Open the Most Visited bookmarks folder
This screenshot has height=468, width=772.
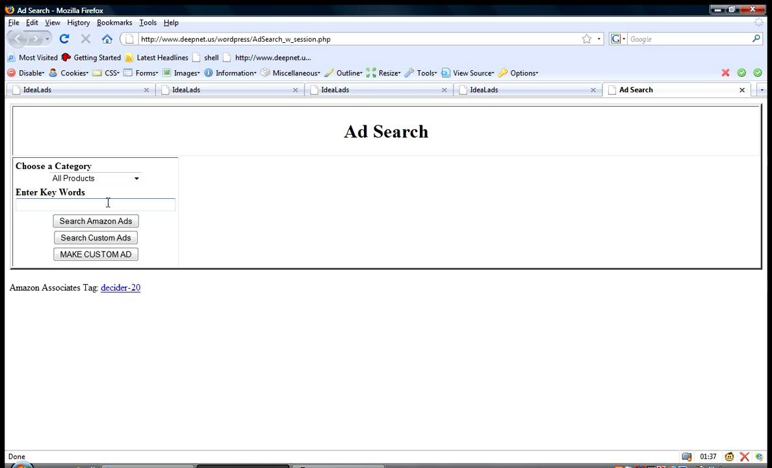32,58
